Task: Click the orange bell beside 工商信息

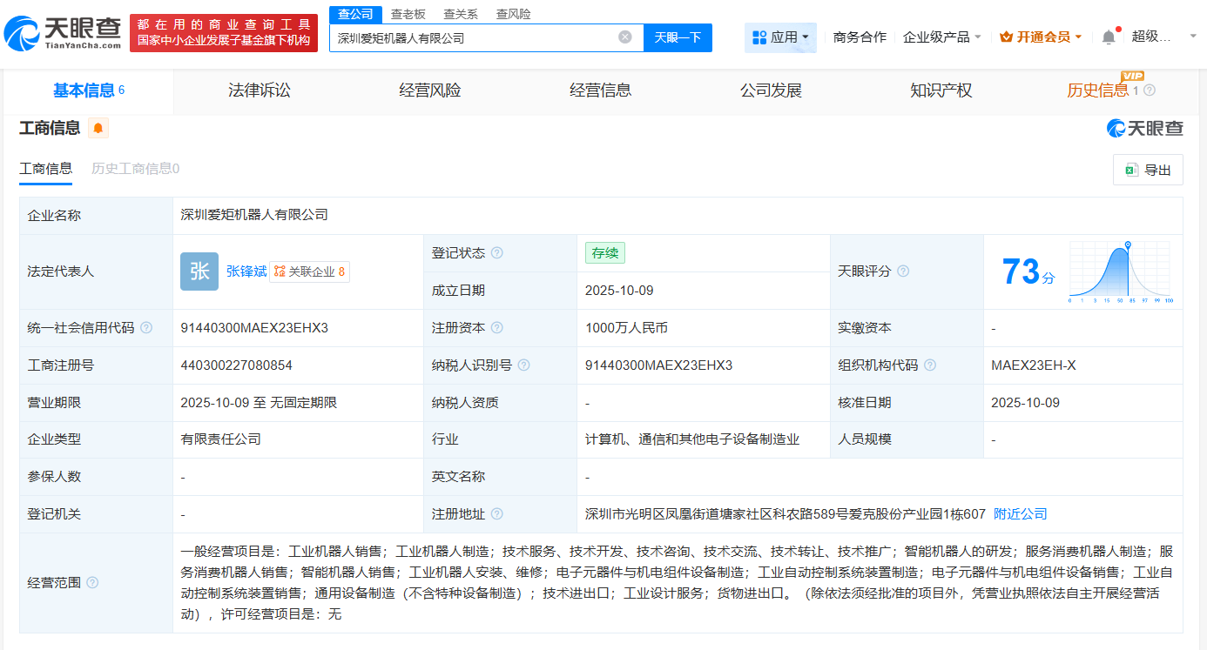Action: 98,128
